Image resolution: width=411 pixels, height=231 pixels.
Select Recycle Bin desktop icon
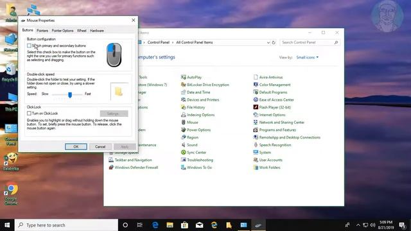tap(10, 73)
